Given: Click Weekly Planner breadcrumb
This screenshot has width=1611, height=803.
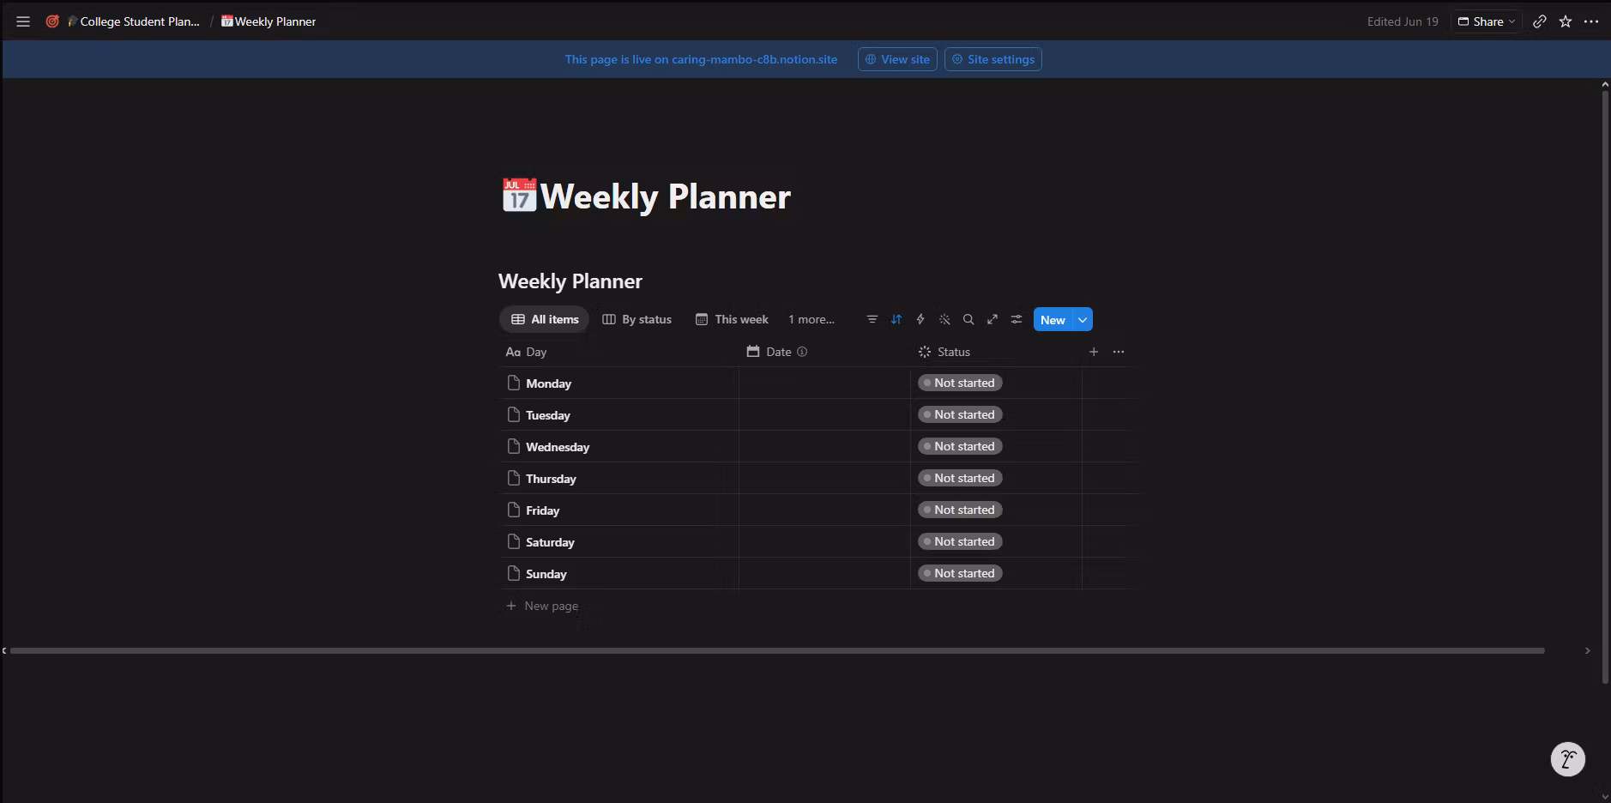Looking at the screenshot, I should pyautogui.click(x=268, y=21).
